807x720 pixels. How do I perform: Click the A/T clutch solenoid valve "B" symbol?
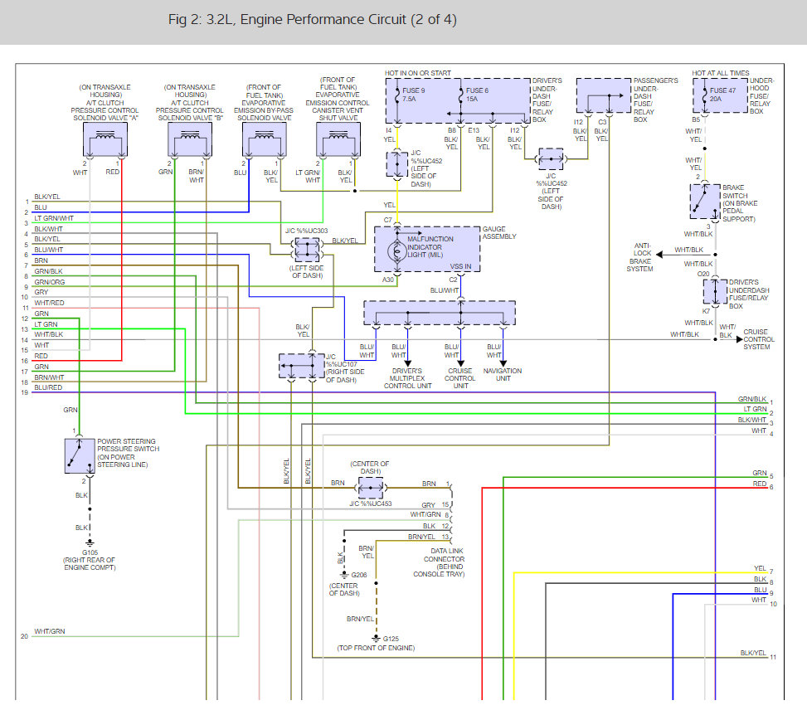190,139
